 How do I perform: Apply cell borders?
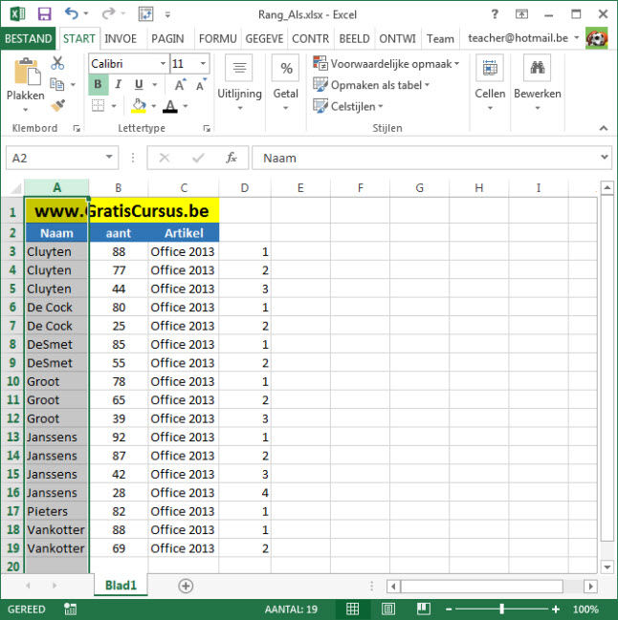pyautogui.click(x=98, y=106)
